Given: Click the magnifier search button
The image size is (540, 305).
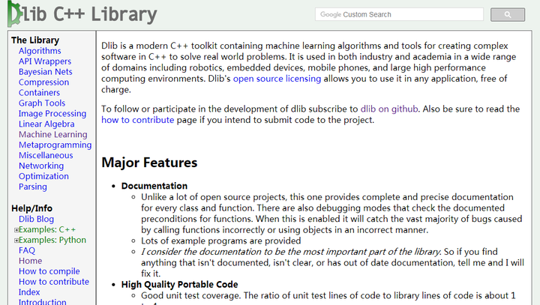Looking at the screenshot, I should point(507,15).
